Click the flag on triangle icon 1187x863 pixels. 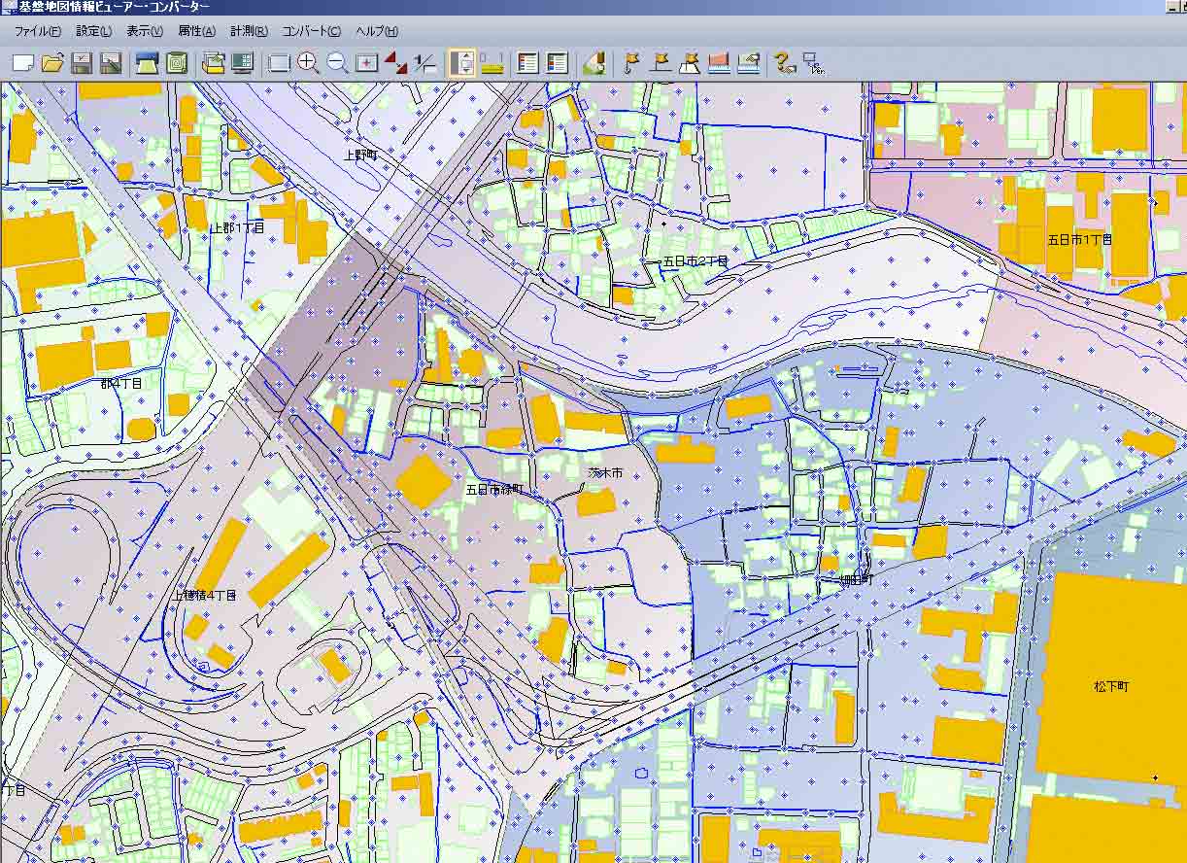(689, 63)
